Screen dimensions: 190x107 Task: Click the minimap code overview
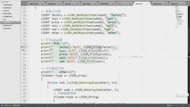pyautogui.click(x=179, y=17)
